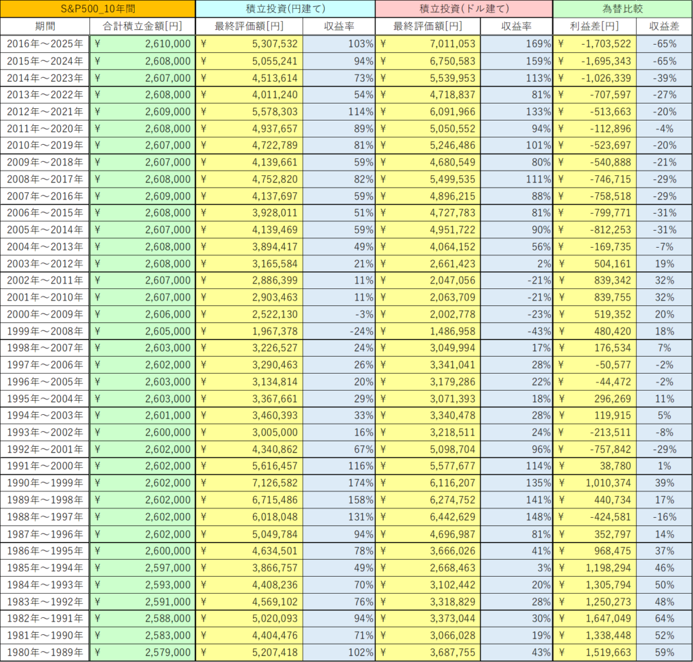Image resolution: width=693 pixels, height=662 pixels.
Task: Click the 1980年～1989年 period cell
Action: [45, 653]
